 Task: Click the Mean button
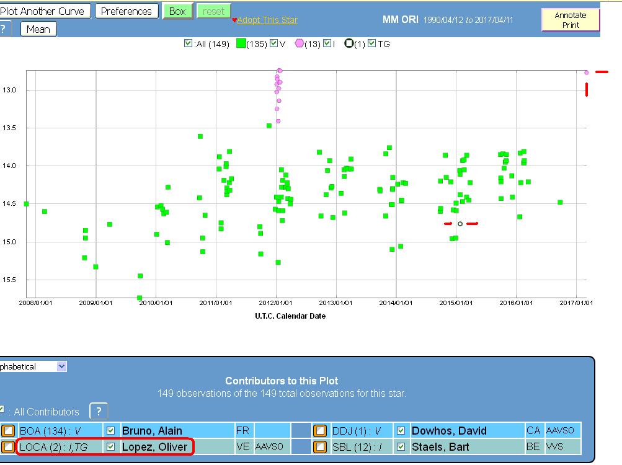(x=38, y=29)
